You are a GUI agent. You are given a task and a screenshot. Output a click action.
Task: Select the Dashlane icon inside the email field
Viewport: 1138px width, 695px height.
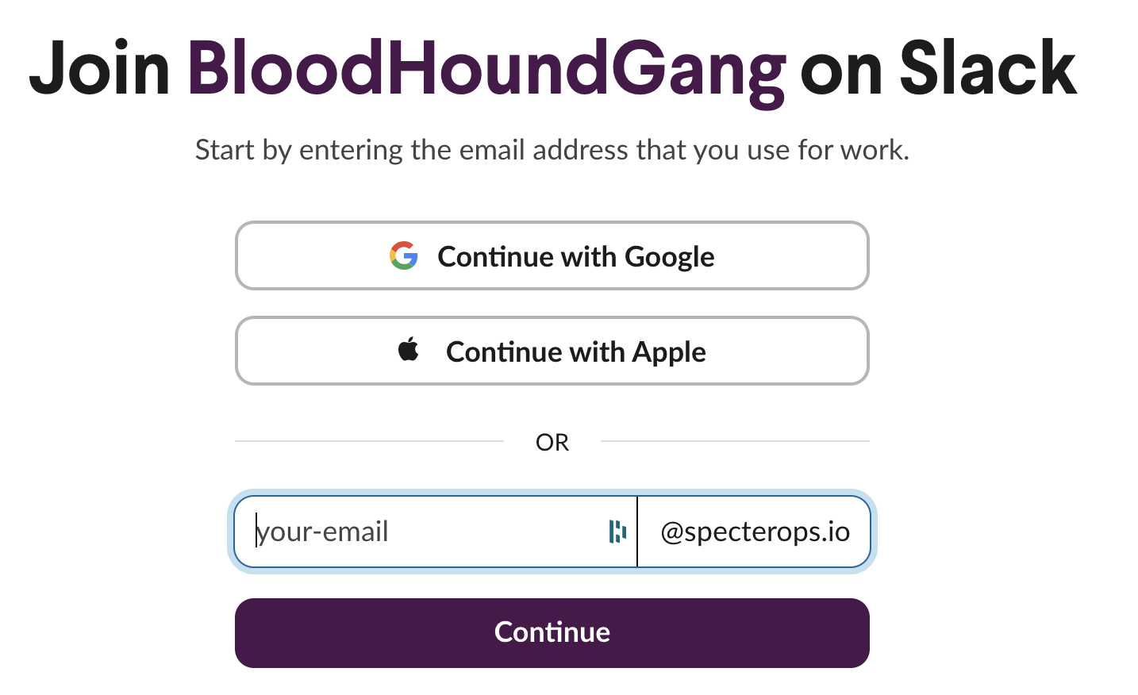(617, 532)
